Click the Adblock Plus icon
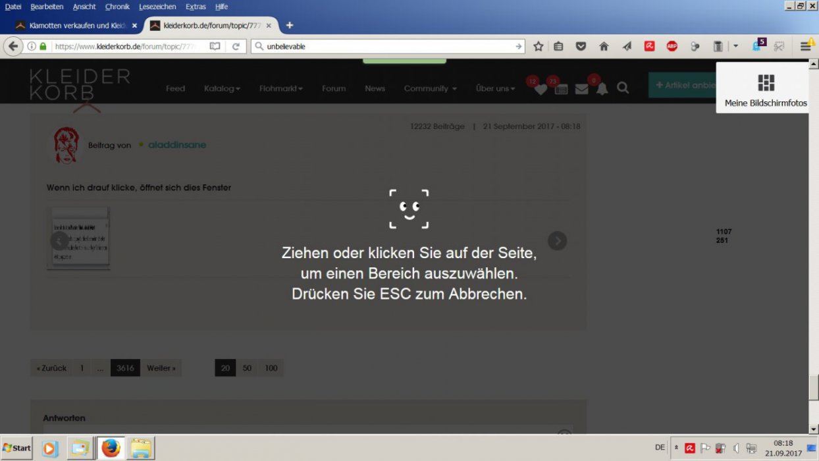 [672, 46]
